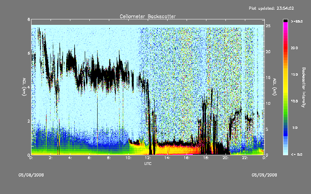Click the "10.0" colorbar label

tap(294, 101)
